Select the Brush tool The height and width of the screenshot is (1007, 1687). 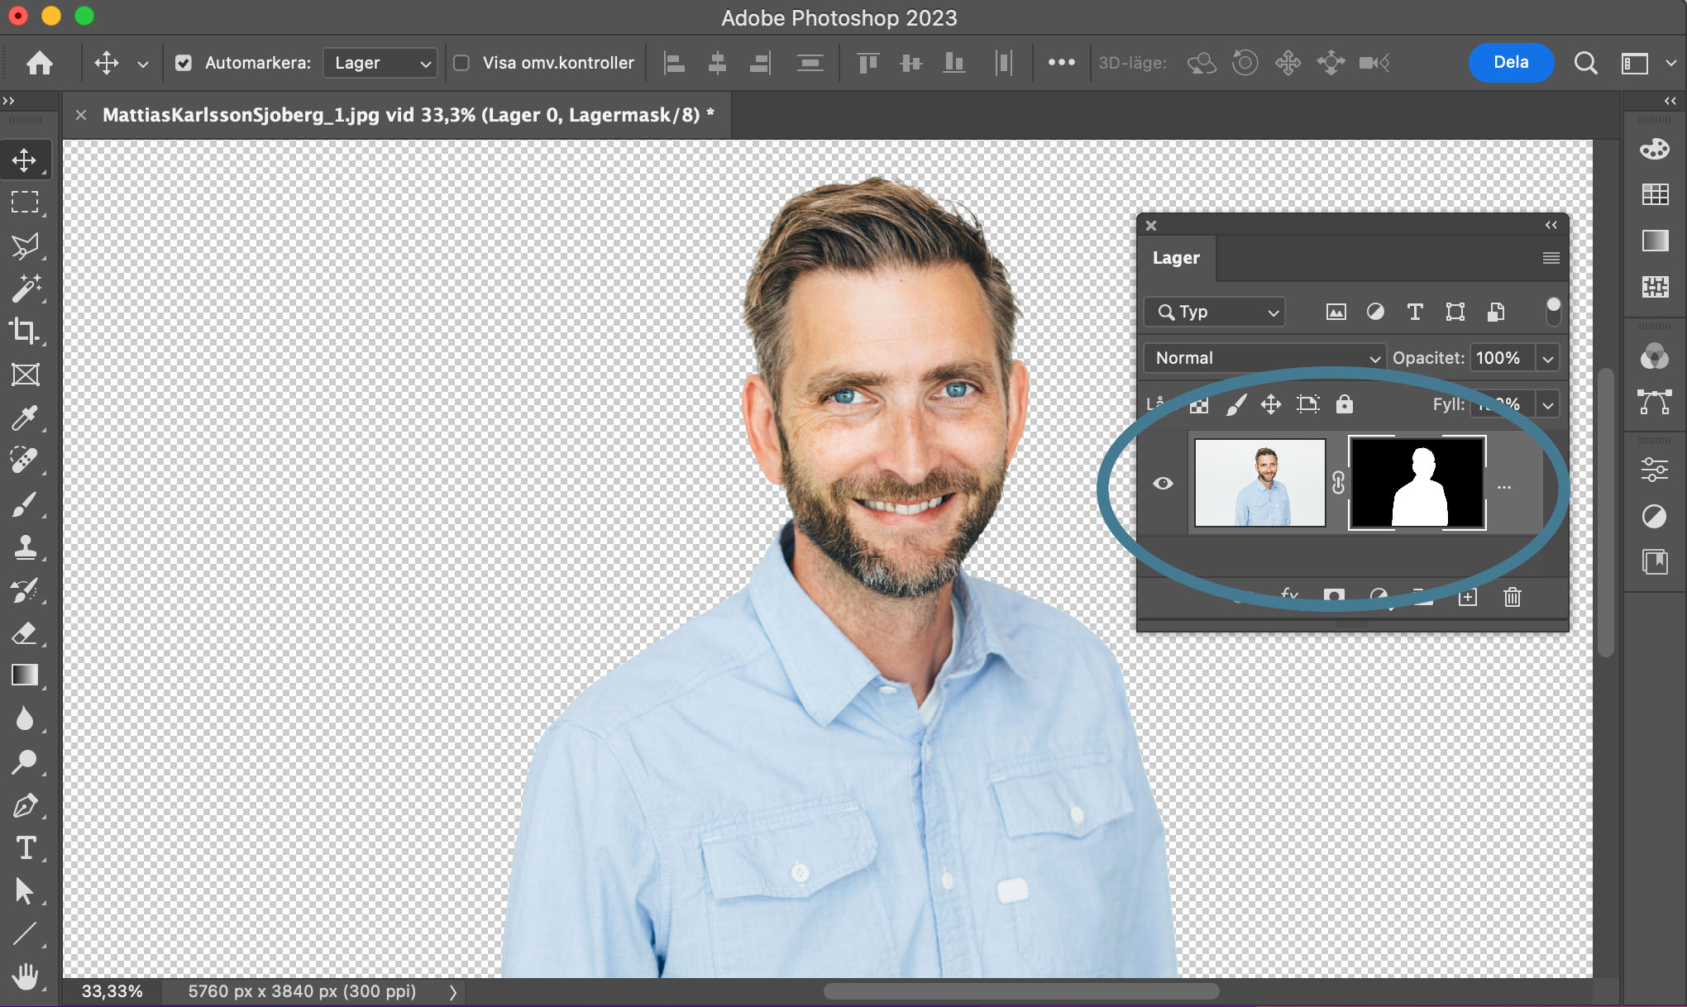point(25,503)
